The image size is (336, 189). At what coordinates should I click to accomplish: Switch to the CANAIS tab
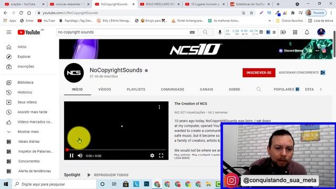tap(206, 89)
